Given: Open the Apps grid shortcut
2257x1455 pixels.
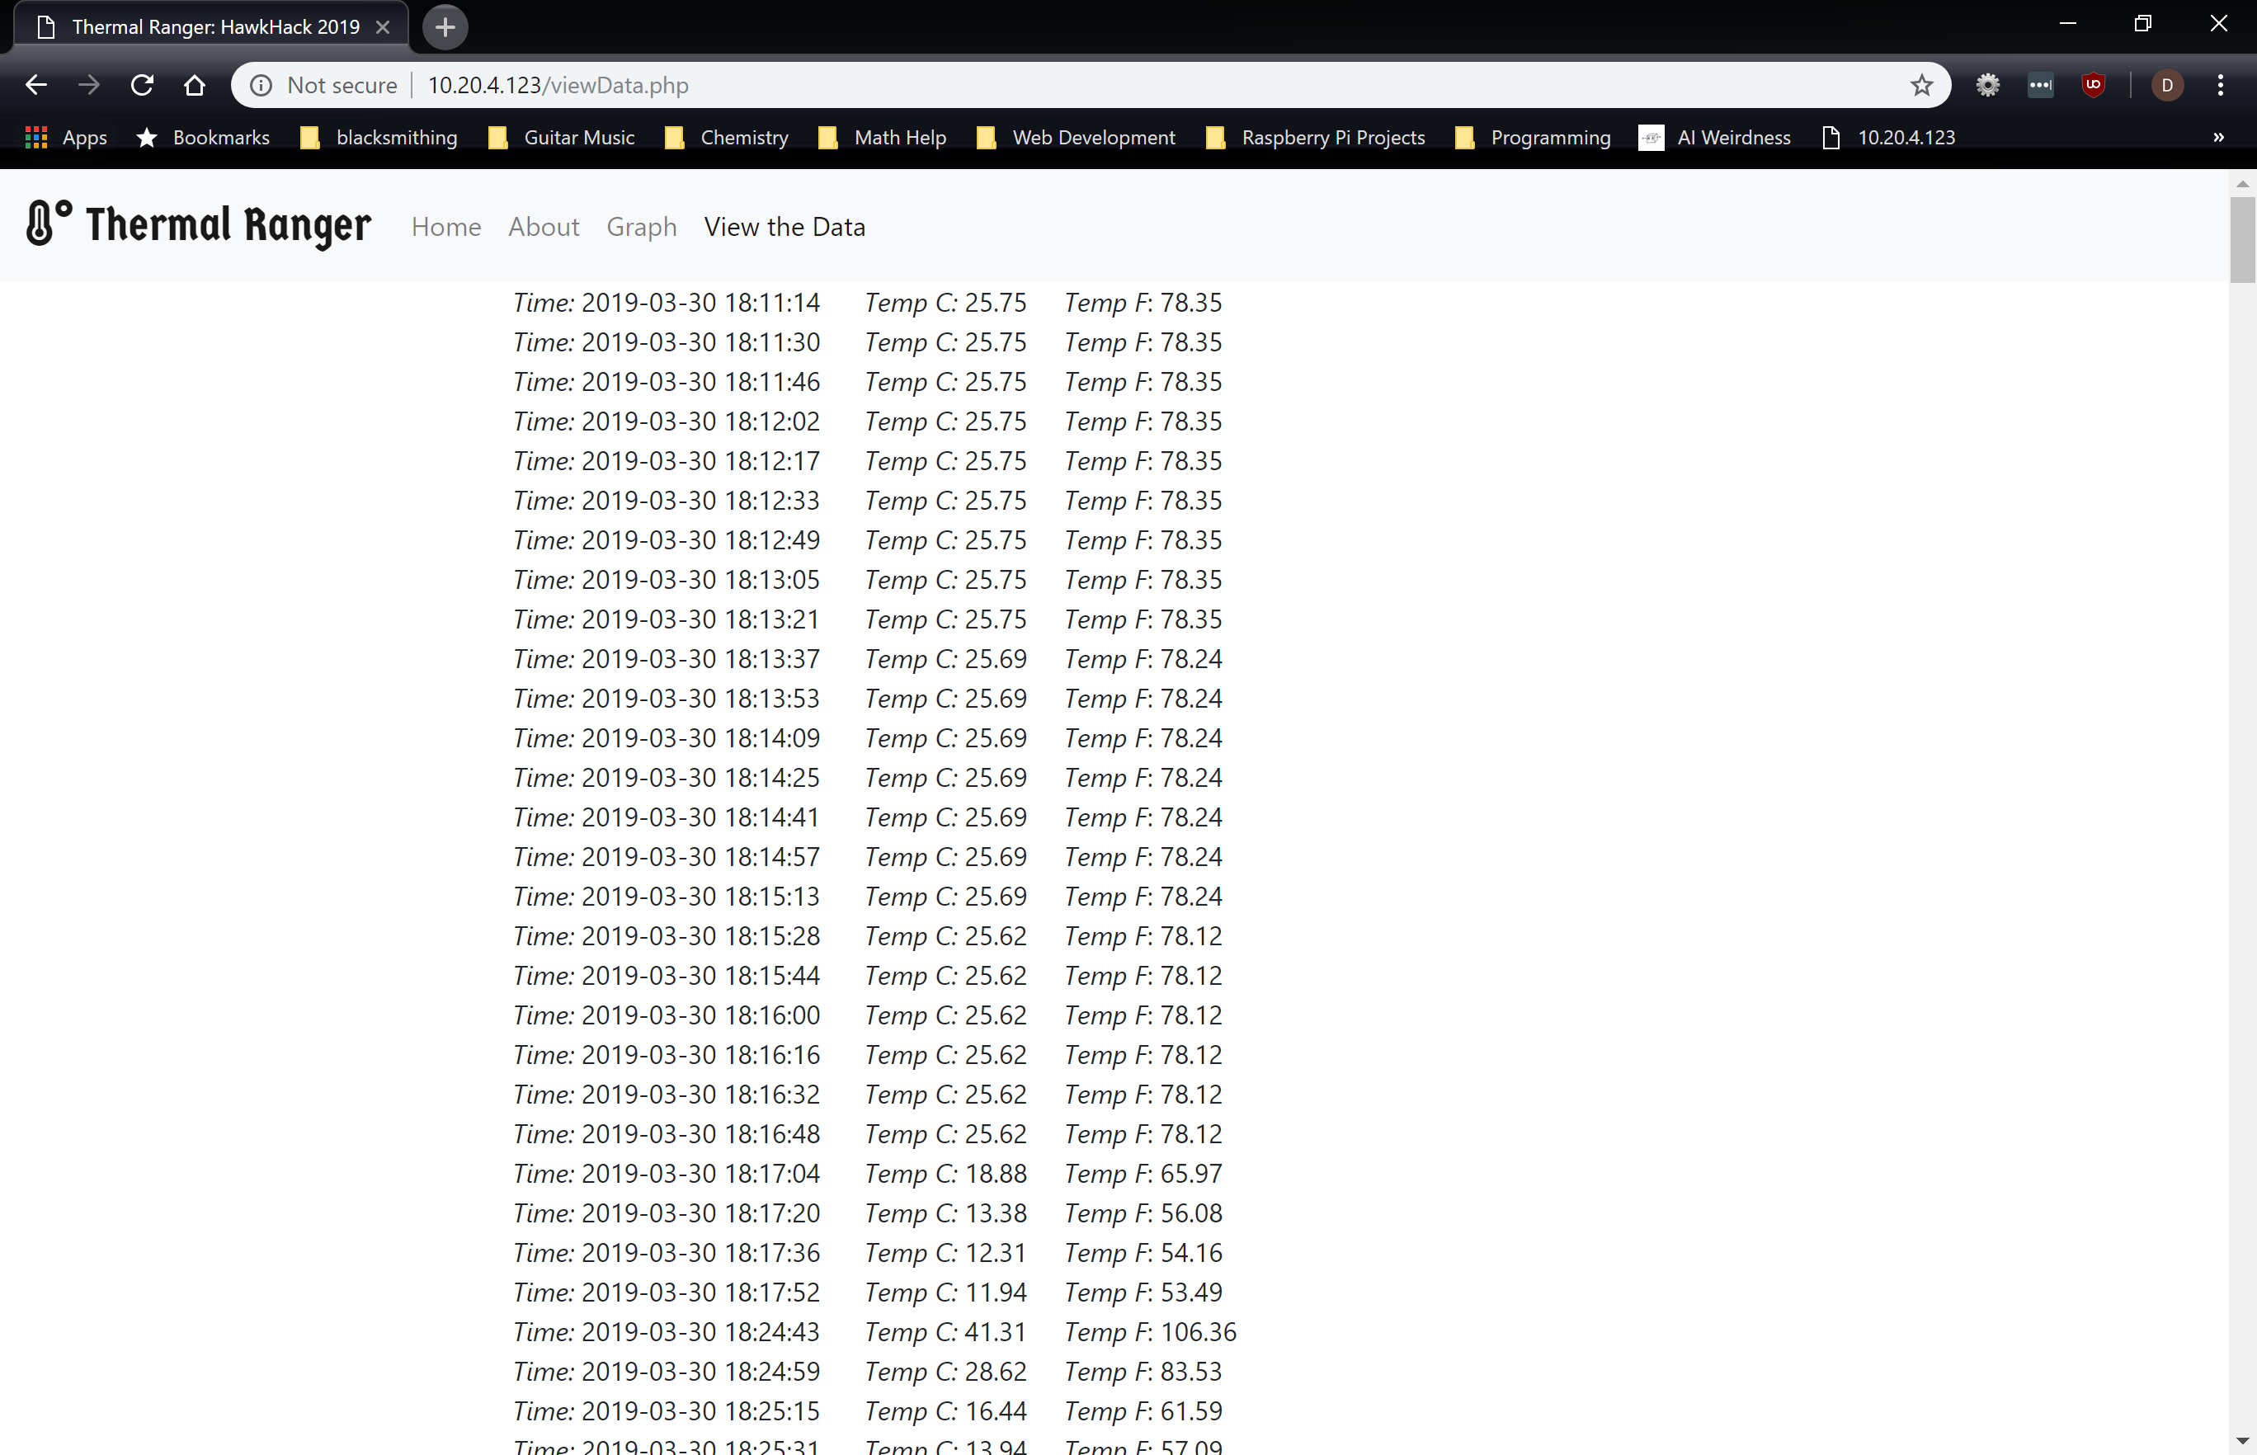Looking at the screenshot, I should pos(66,137).
